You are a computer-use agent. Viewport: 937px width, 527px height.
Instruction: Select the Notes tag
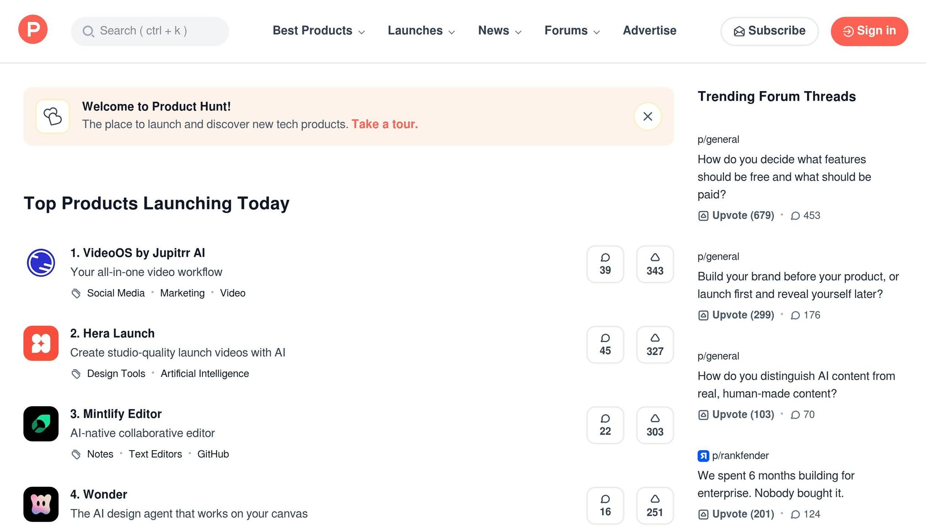click(100, 454)
